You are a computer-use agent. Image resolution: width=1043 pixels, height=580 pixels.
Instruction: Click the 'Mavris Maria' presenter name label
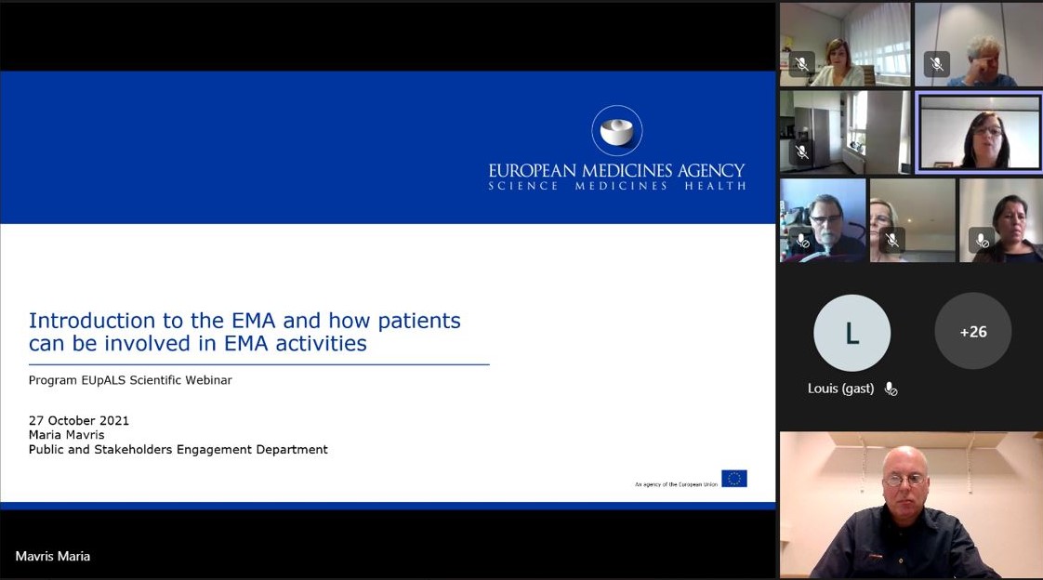53,556
